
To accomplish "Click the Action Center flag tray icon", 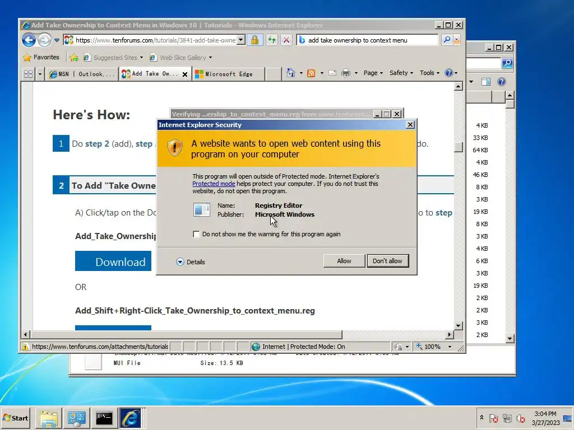I will tap(493, 418).
